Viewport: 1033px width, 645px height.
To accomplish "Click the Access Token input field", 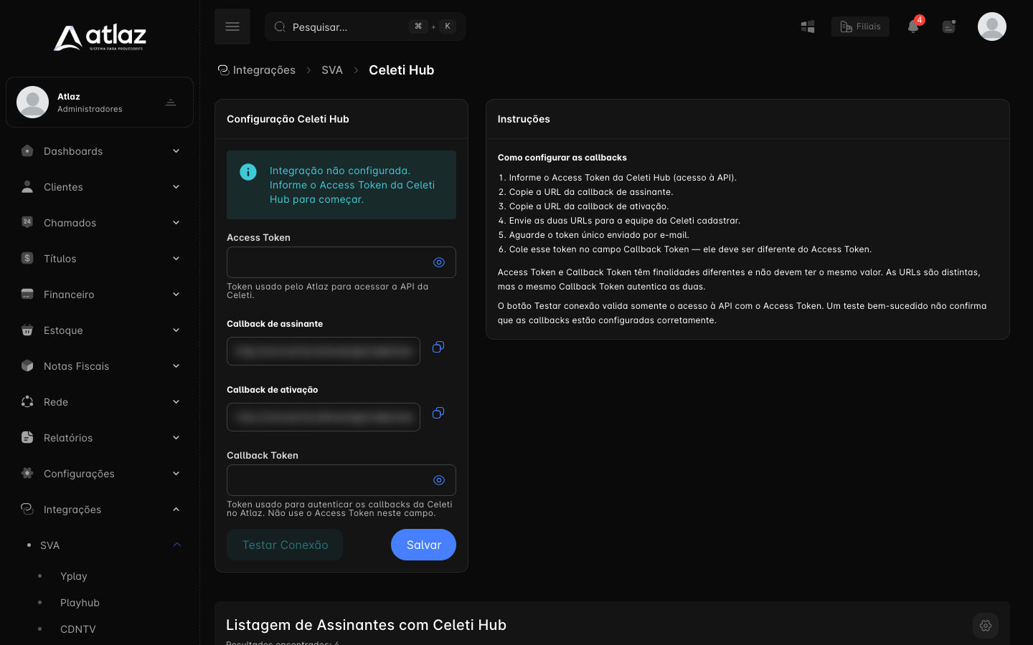I will [x=341, y=262].
